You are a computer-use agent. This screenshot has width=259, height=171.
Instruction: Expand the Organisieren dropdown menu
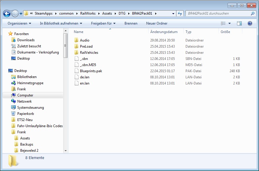pyautogui.click(x=19, y=23)
